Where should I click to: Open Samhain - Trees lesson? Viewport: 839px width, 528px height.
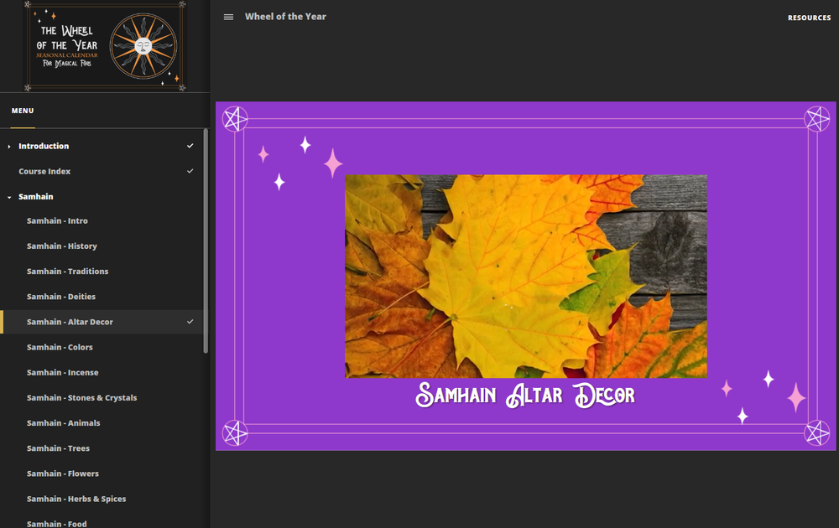[59, 448]
